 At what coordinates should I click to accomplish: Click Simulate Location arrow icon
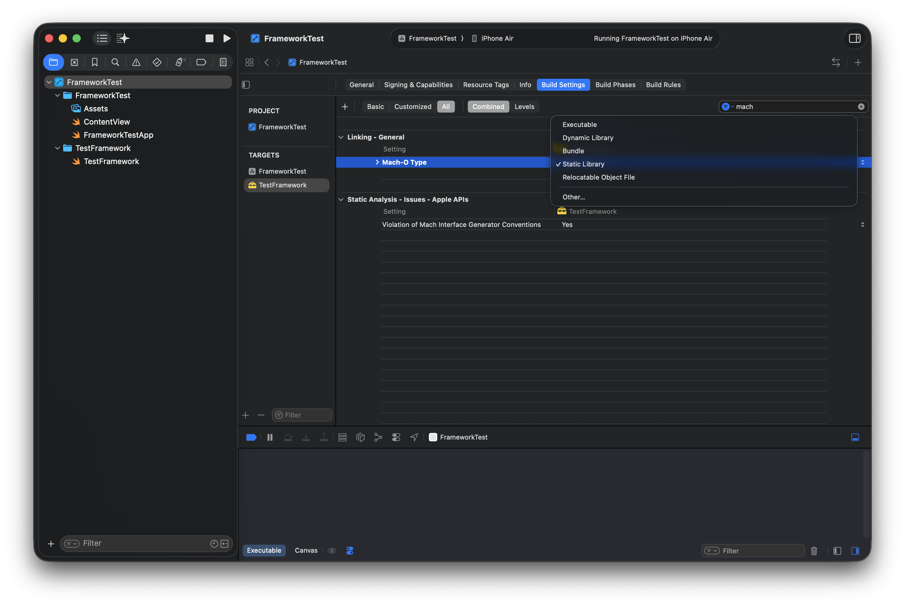[x=414, y=437]
